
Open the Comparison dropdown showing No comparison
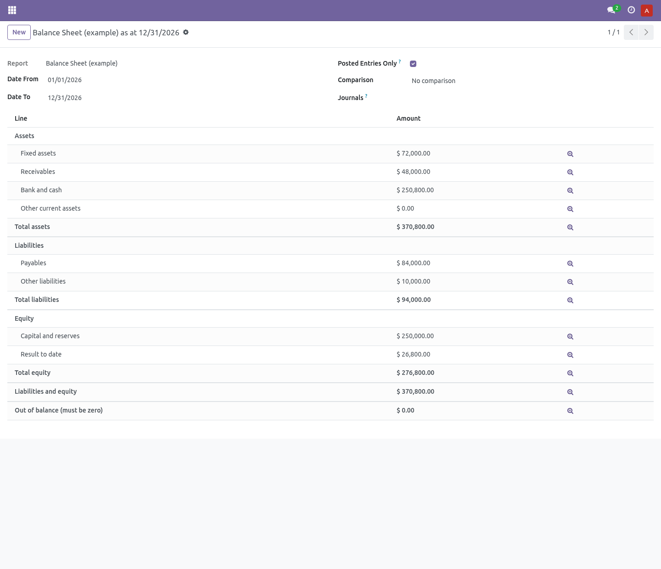[532, 81]
